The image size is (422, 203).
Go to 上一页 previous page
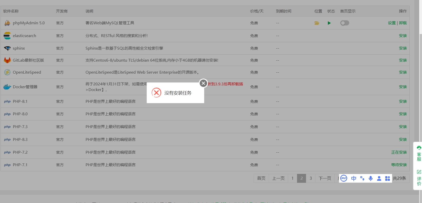point(278,178)
